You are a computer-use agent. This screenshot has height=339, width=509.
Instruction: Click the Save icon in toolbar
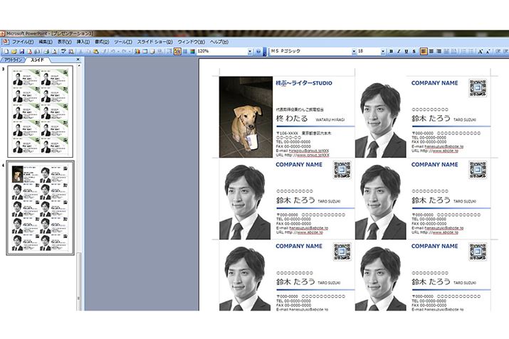coord(21,52)
